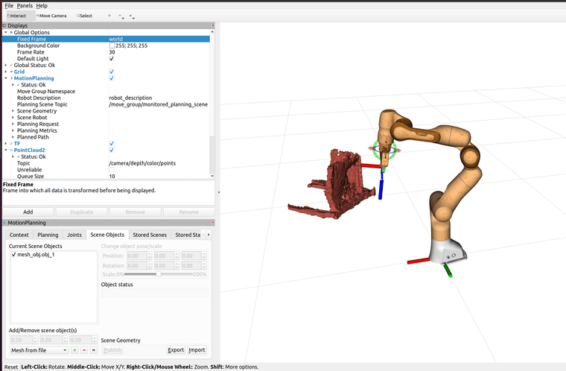The height and width of the screenshot is (371, 566).
Task: Open the tool options dropdown icon
Action: click(x=132, y=16)
